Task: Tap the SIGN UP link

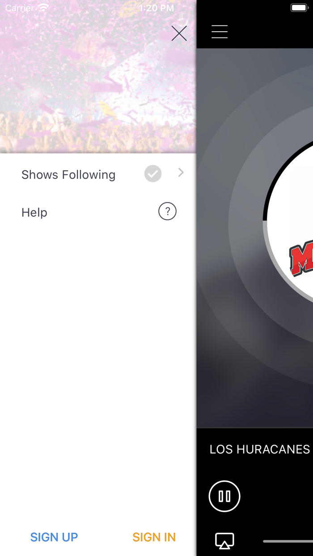Action: point(54,537)
